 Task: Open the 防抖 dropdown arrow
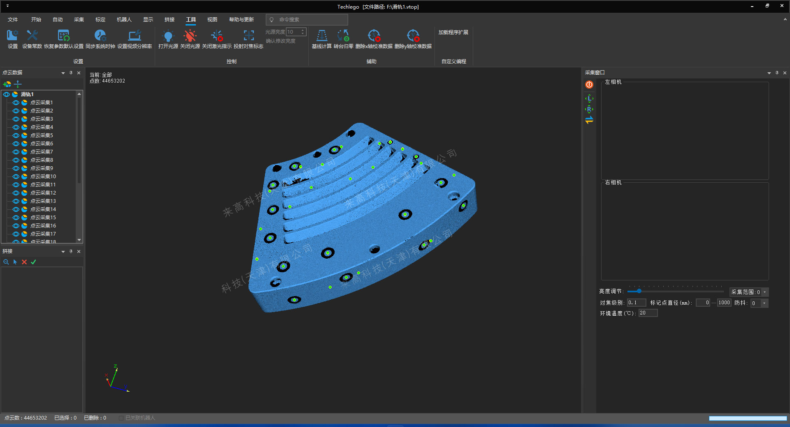pyautogui.click(x=764, y=303)
